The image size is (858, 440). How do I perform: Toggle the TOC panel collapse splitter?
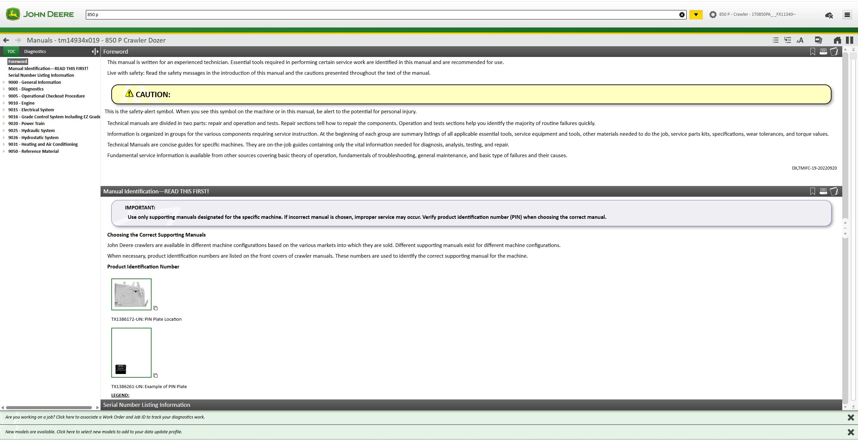(95, 51)
